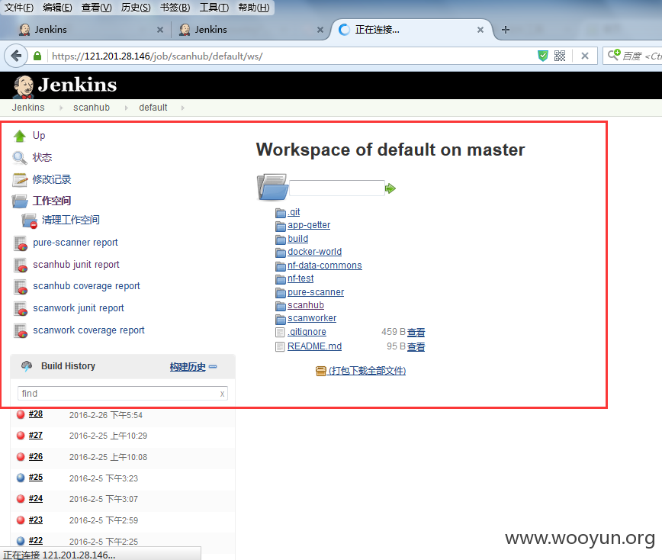Click the blue status ball of build #25
This screenshot has width=662, height=560.
(21, 478)
